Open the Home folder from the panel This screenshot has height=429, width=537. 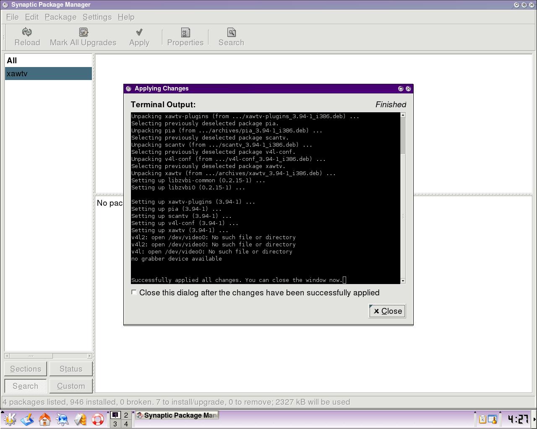click(x=45, y=419)
